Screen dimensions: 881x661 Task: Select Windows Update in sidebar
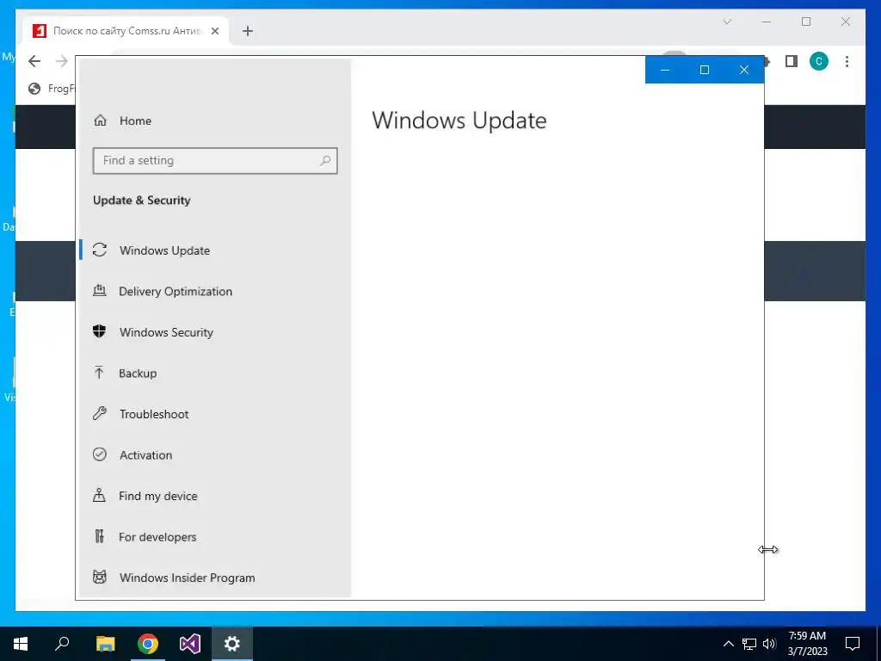click(x=216, y=250)
